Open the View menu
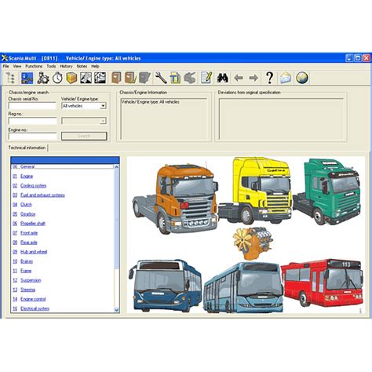 [17, 66]
